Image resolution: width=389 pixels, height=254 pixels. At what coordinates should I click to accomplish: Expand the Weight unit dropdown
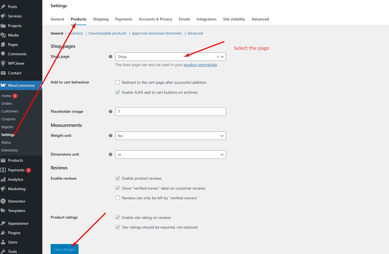[170, 136]
